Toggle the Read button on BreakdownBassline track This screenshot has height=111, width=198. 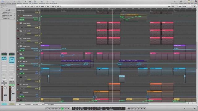pyautogui.click(x=22, y=20)
